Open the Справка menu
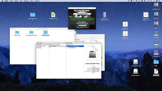The image size is (162, 91). [x=37, y=1]
